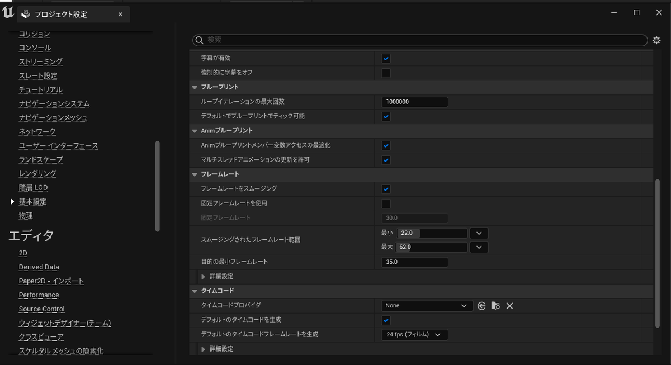This screenshot has height=365, width=671.
Task: Open チュートリアル settings category
Action: click(40, 90)
